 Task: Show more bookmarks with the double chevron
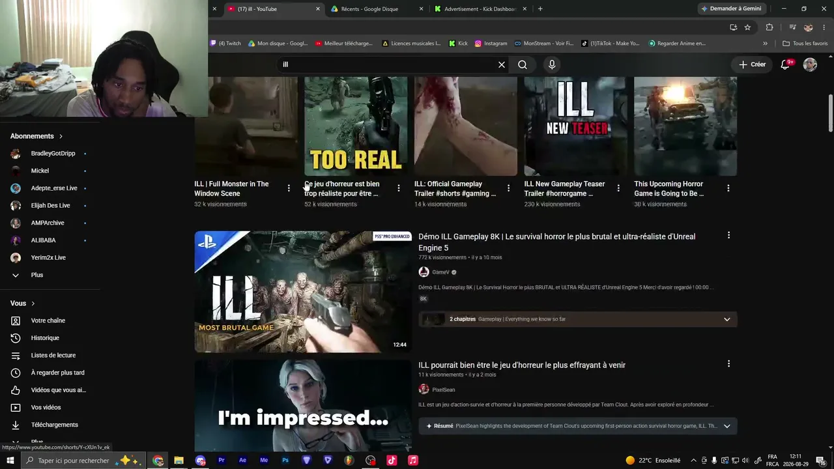[x=765, y=44]
